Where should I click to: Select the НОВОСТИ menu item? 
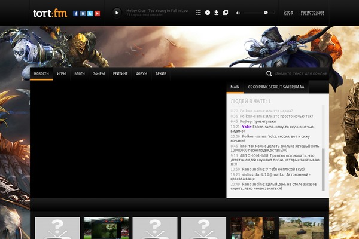point(41,73)
